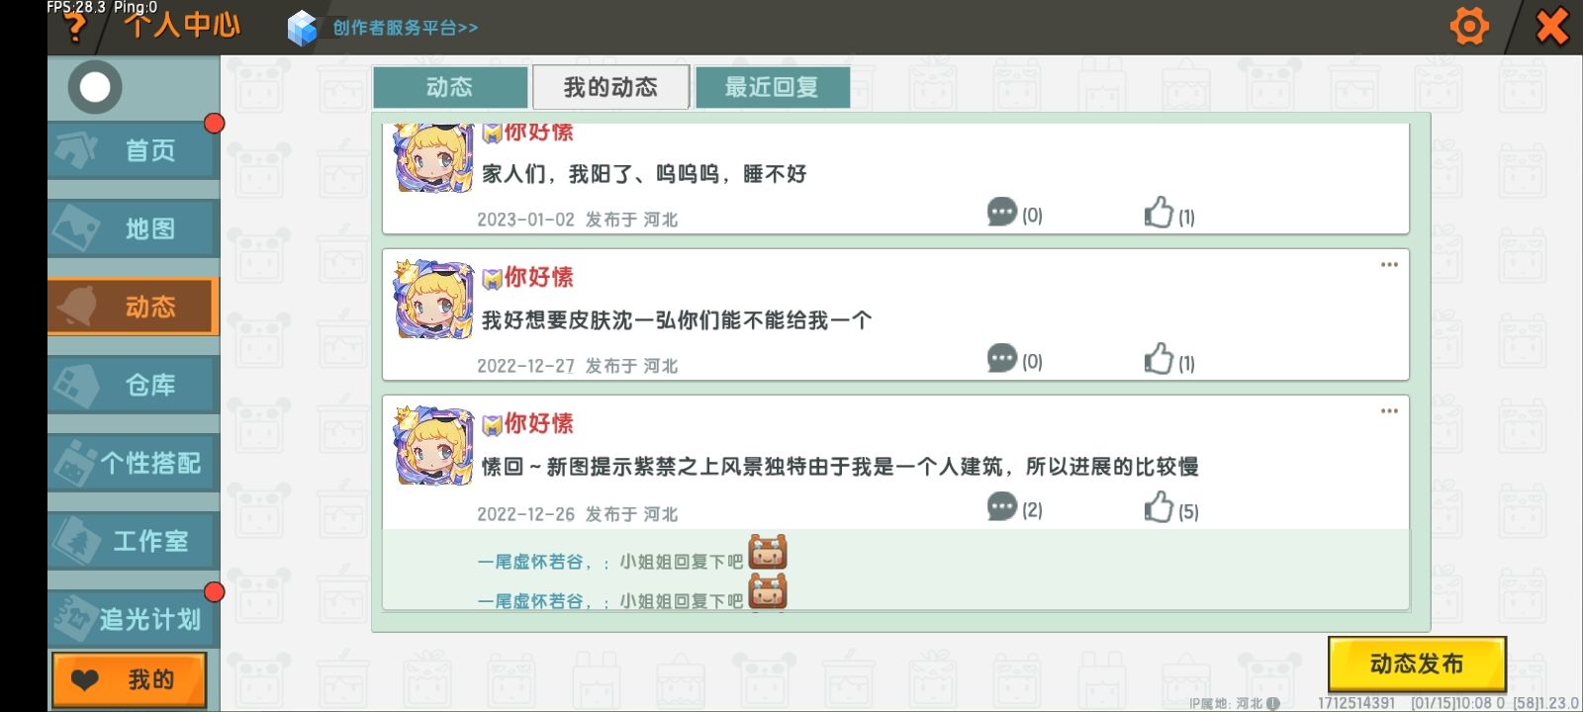Expand the three-dot menu on the 2022-12-27 post
This screenshot has width=1583, height=712.
(1389, 265)
